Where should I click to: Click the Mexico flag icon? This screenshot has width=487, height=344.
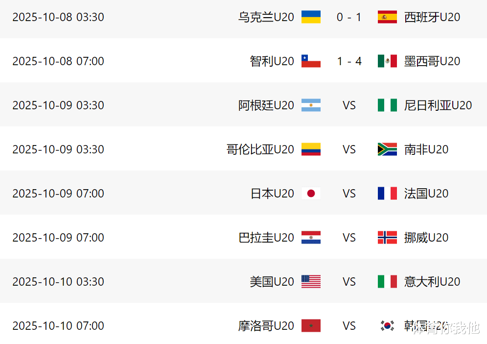[x=387, y=61]
